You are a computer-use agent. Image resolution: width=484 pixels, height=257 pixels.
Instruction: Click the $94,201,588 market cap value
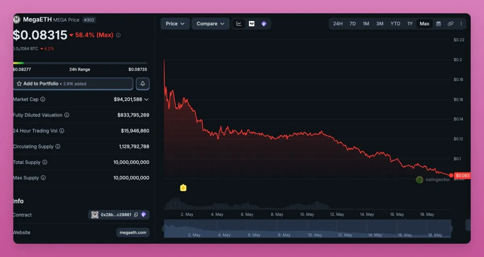[x=128, y=99]
